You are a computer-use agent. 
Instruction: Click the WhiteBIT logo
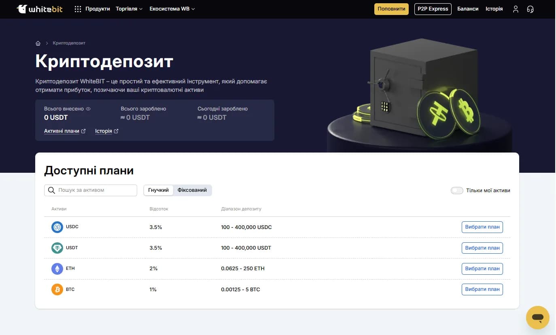(x=39, y=9)
